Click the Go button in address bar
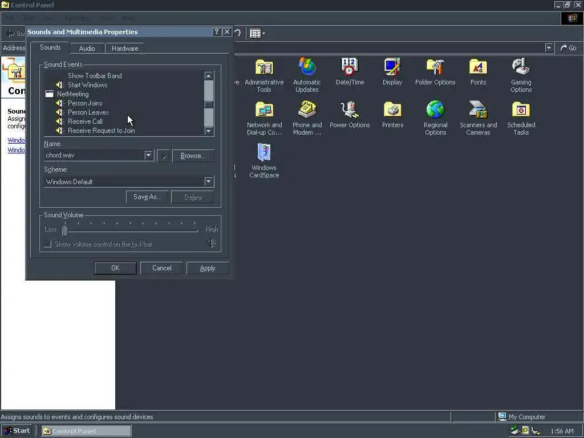Viewport: 584px width, 438px height. [569, 48]
